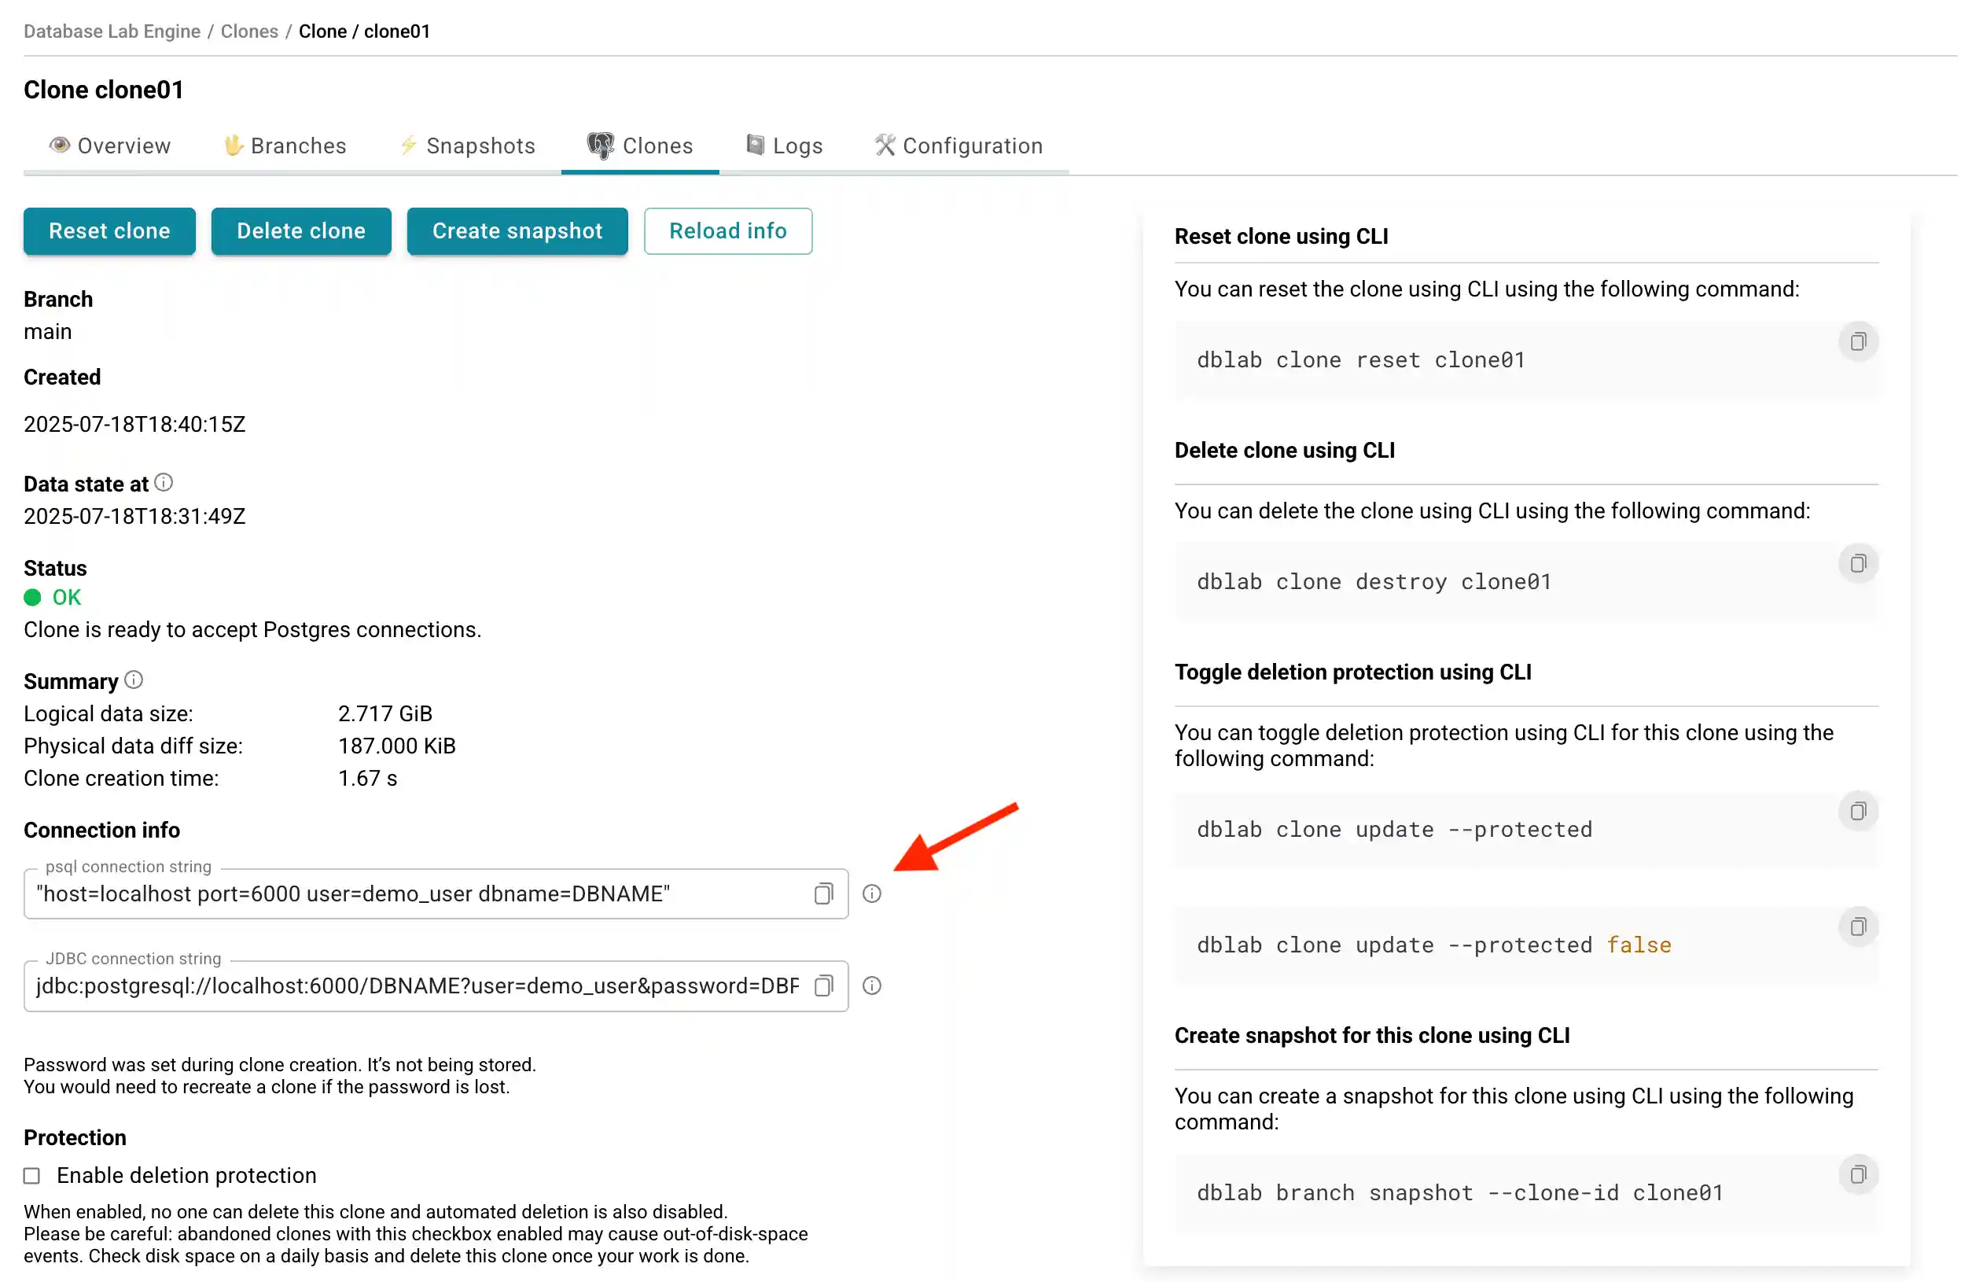Enable deletion protection for this clone
Screen dimensions: 1961x1282
tap(31, 1176)
